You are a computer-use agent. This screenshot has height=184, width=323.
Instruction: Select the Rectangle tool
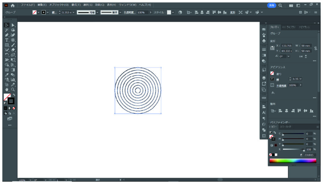(7, 45)
